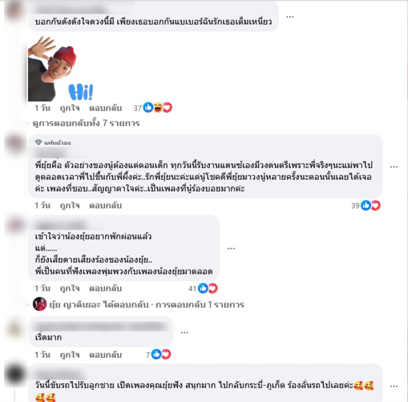
Task: View the 39 reactions on fan comment
Action: tap(366, 205)
